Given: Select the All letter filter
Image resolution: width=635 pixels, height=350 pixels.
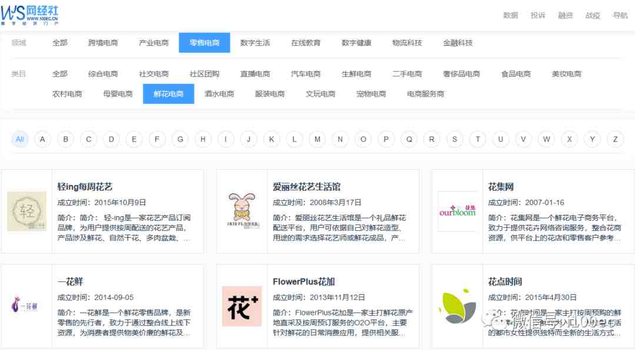Looking at the screenshot, I should (x=20, y=139).
